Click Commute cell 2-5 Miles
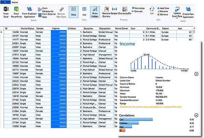This screenshot has height=138, width=204. 153,40
